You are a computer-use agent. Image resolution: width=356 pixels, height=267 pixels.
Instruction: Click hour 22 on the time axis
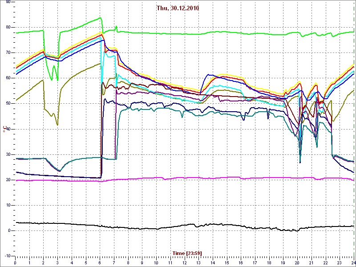[x=326, y=263]
